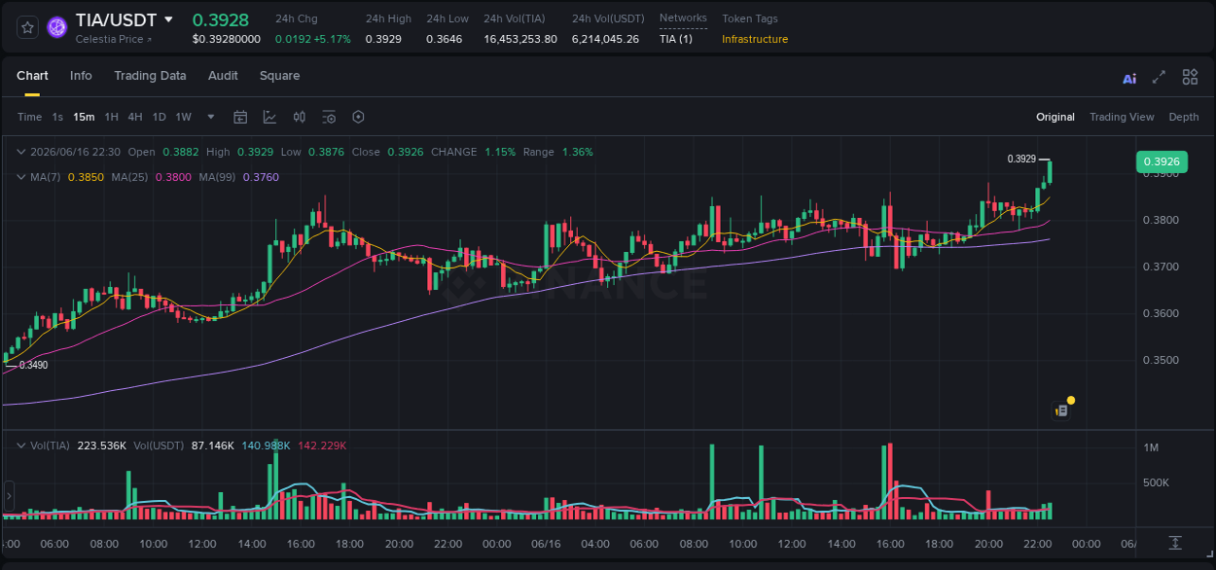Click the 1M volume axis label

(x=1151, y=447)
